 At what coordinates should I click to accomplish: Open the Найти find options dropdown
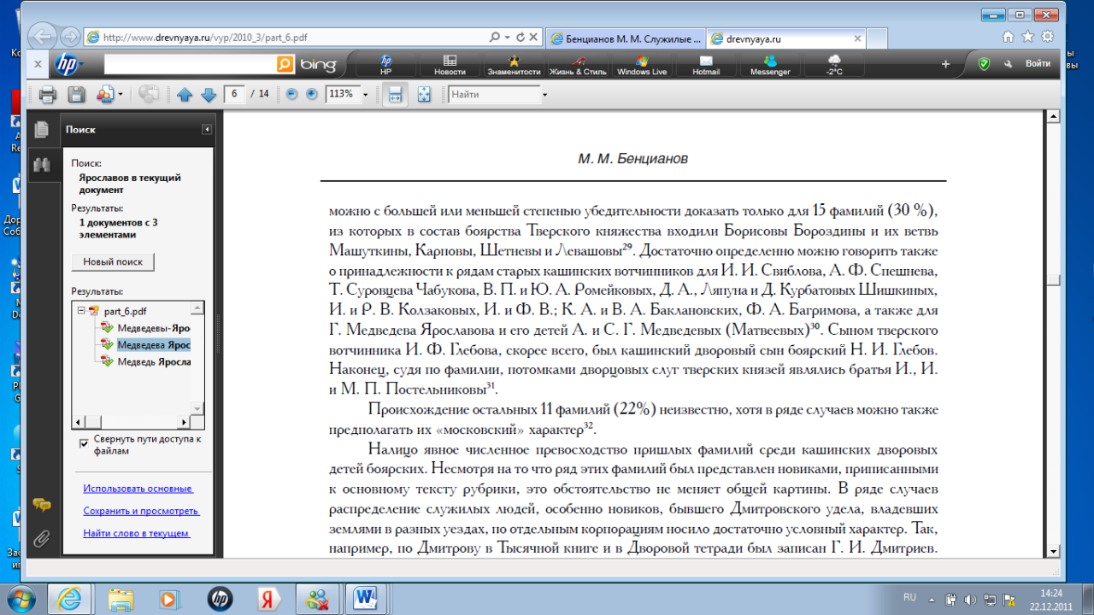544,95
